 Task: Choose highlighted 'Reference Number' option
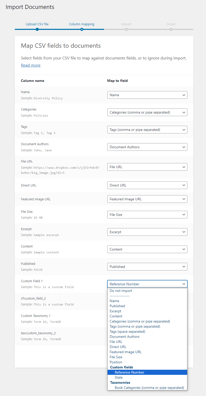pos(130,372)
